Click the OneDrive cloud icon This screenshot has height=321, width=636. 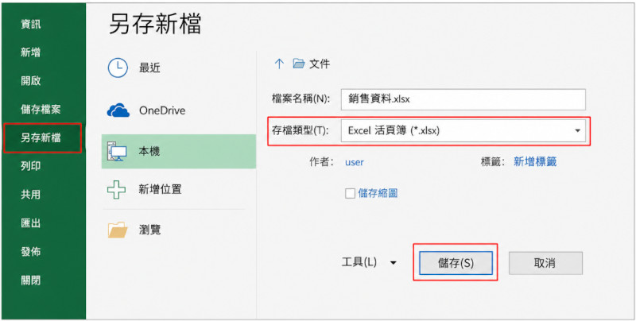(x=118, y=110)
